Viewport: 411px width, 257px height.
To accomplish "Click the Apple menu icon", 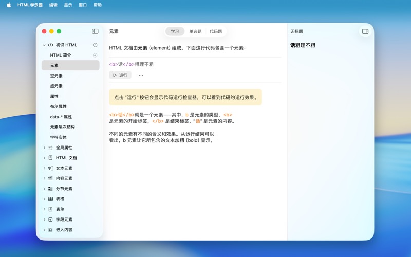I will coord(9,5).
